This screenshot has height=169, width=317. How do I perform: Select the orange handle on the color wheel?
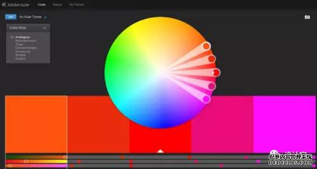pyautogui.click(x=206, y=46)
